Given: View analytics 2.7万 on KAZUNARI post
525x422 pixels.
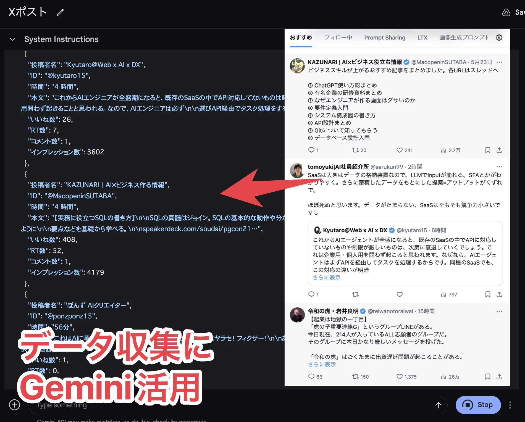Looking at the screenshot, I should (x=450, y=150).
